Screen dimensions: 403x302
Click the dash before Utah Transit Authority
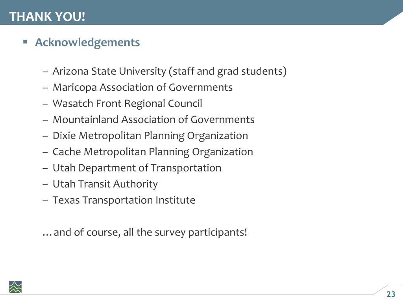click(45, 185)
